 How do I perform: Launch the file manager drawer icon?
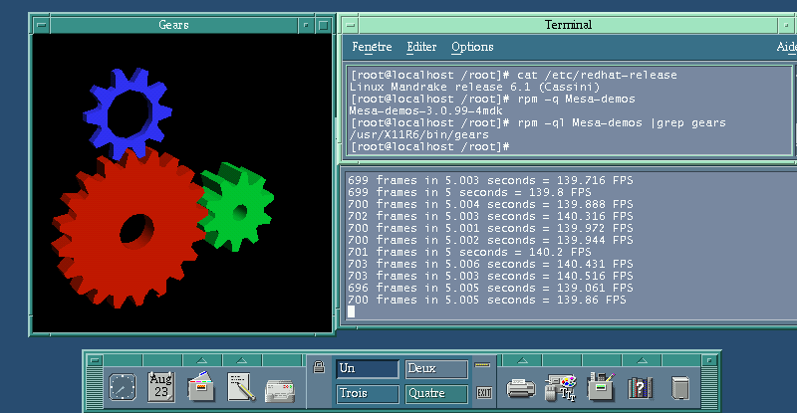(201, 387)
